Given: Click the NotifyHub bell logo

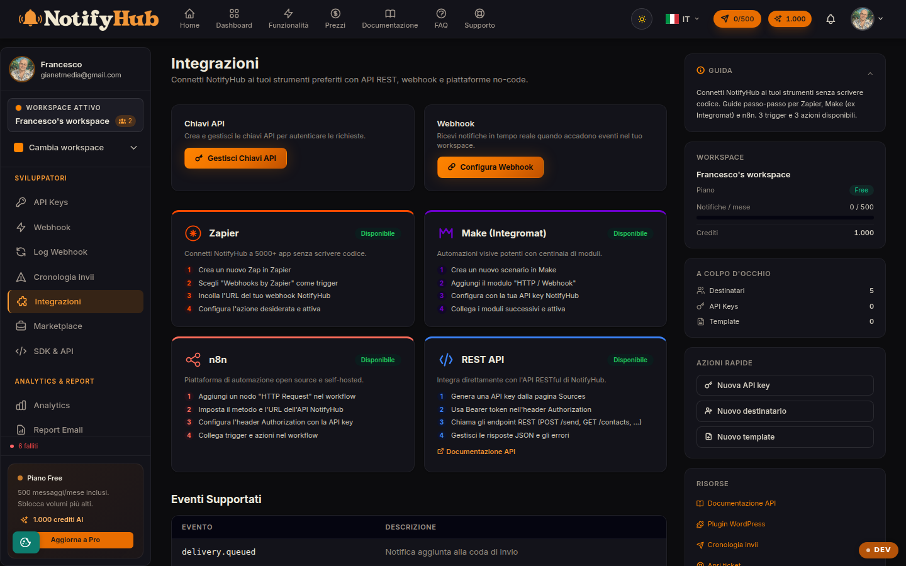Looking at the screenshot, I should pos(88,19).
